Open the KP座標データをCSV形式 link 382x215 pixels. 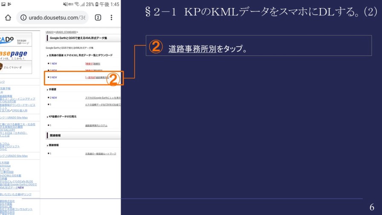coord(102,105)
